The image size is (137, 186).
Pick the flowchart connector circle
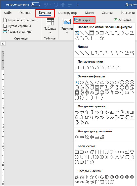click(77, 157)
